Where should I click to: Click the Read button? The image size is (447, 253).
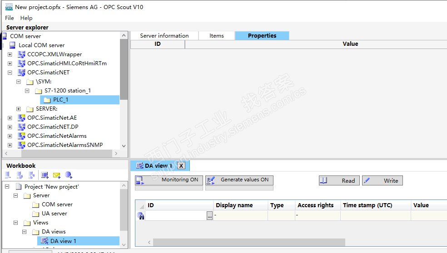tap(339, 180)
